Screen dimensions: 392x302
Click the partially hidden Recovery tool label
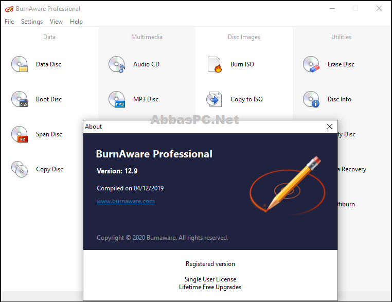[352, 169]
